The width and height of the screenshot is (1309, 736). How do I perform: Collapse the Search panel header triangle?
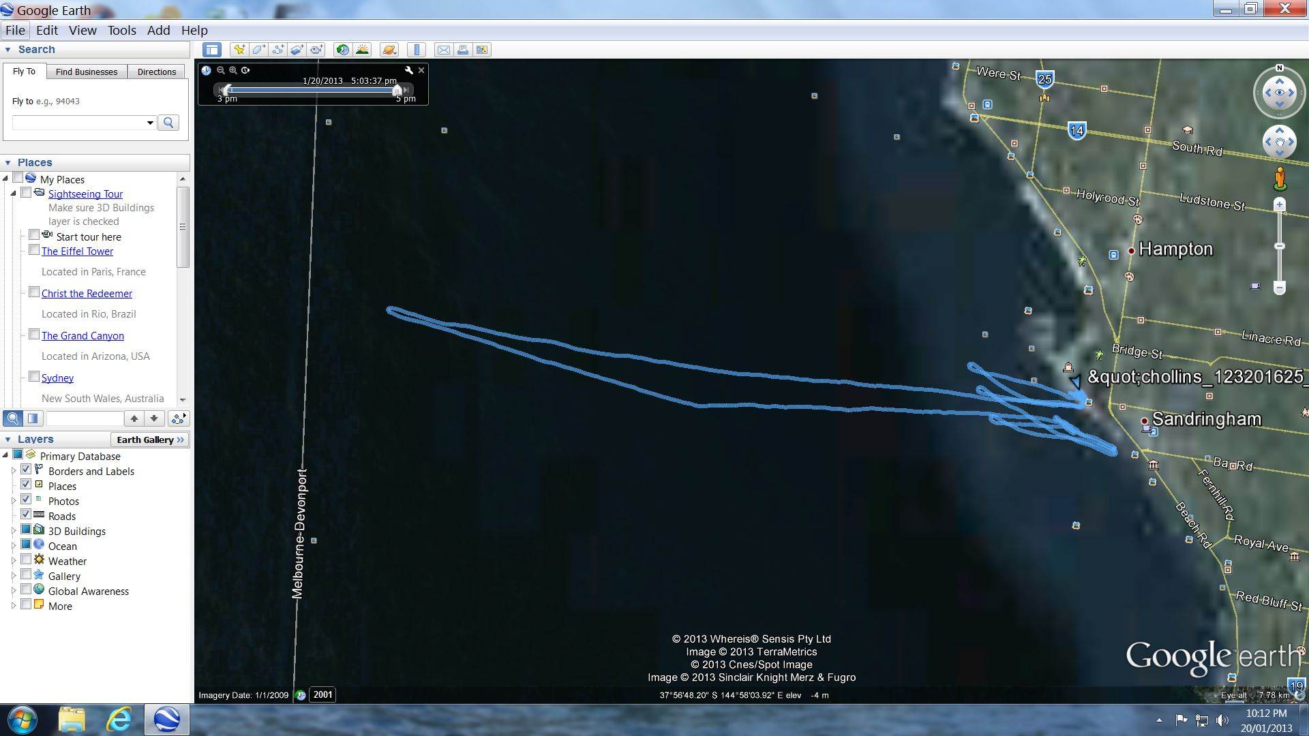7,50
